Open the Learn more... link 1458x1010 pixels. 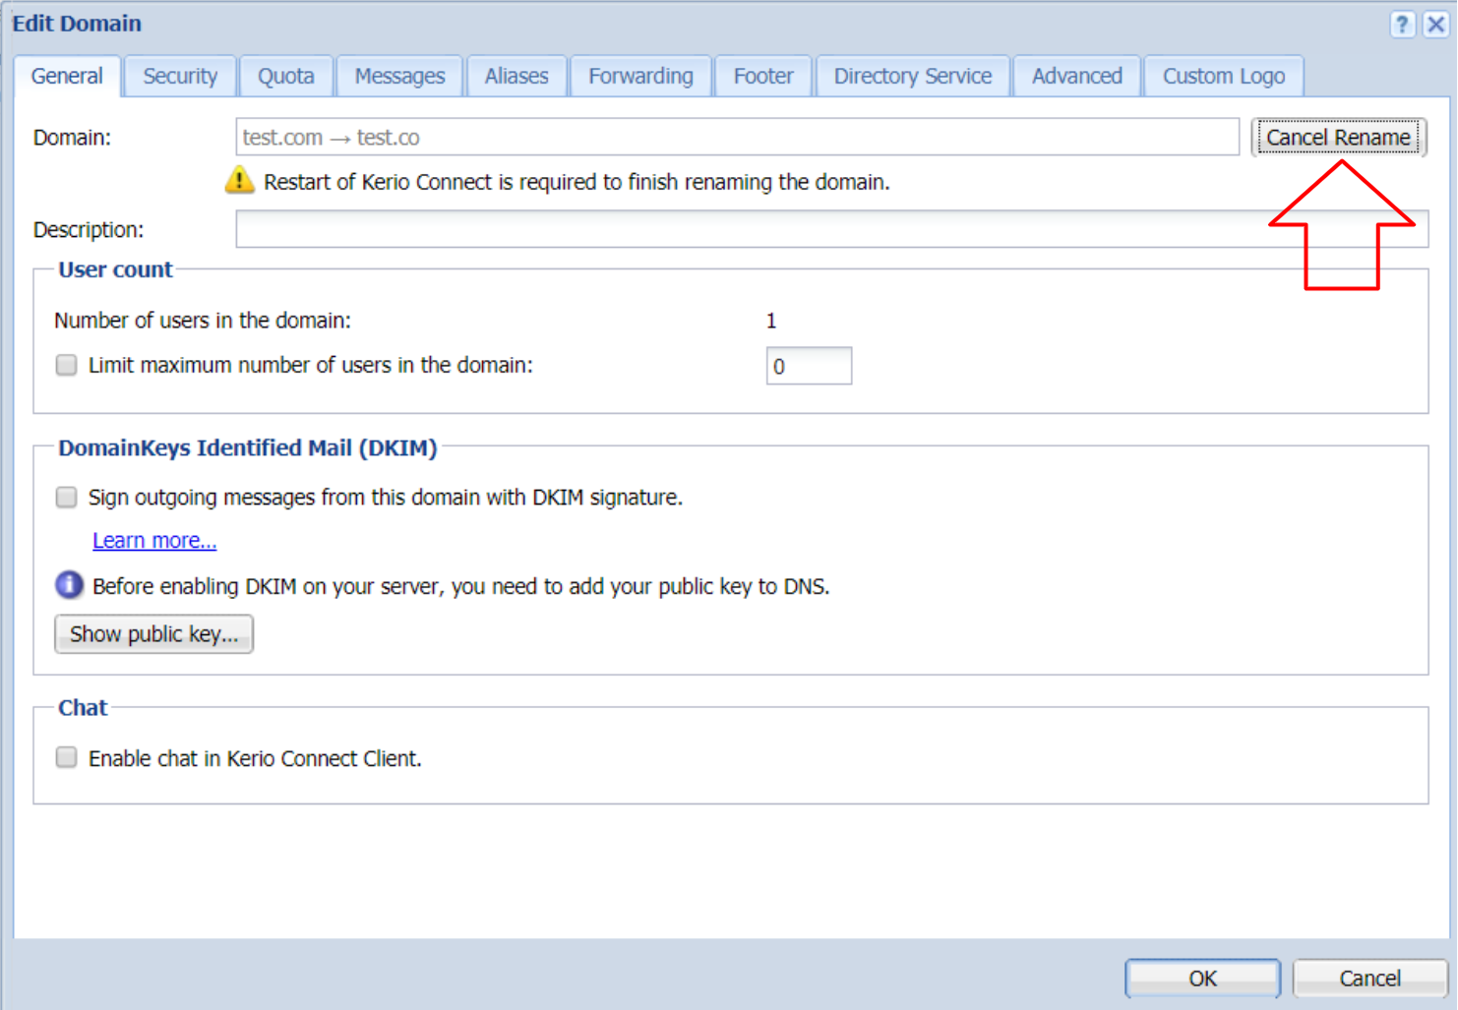click(154, 541)
